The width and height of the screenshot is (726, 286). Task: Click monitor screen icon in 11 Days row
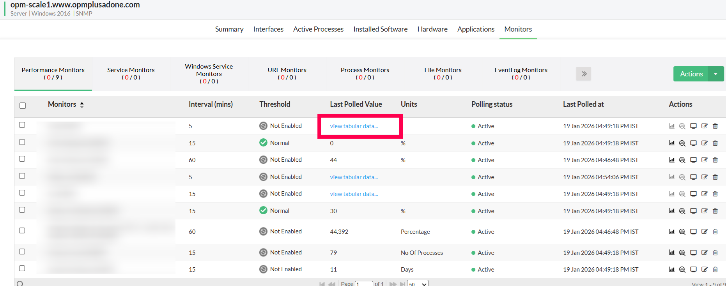click(x=693, y=269)
